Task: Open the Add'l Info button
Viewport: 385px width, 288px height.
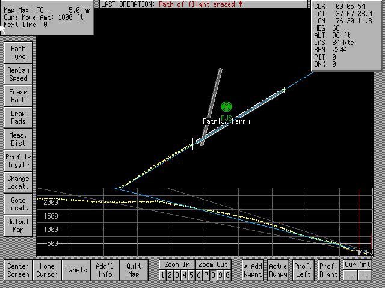Action: pos(105,270)
